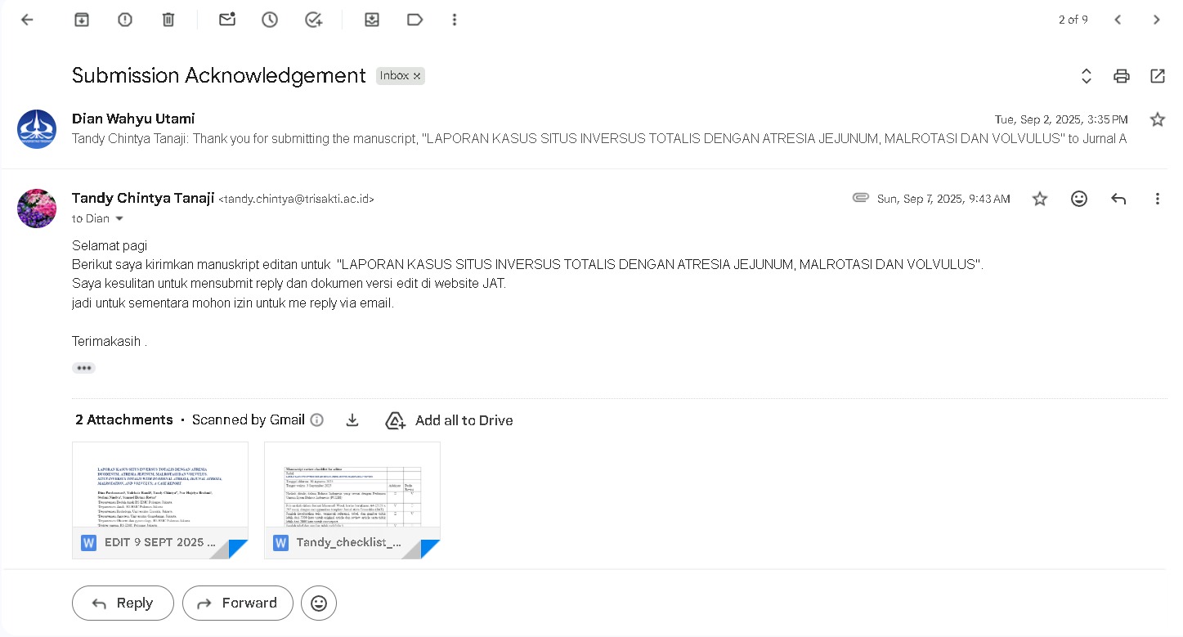
Task: Archive this email conversation
Action: tap(82, 20)
